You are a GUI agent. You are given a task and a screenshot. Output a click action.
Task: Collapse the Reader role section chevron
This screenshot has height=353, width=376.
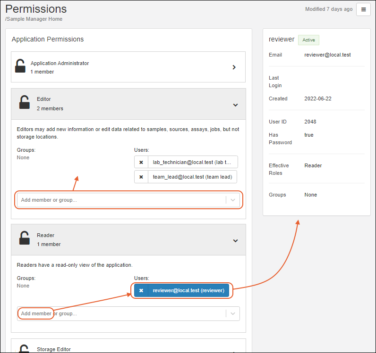235,240
